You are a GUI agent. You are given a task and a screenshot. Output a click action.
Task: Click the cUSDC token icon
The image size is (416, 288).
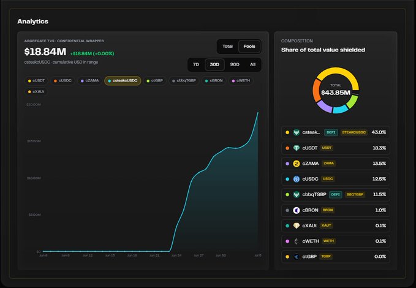pos(297,179)
